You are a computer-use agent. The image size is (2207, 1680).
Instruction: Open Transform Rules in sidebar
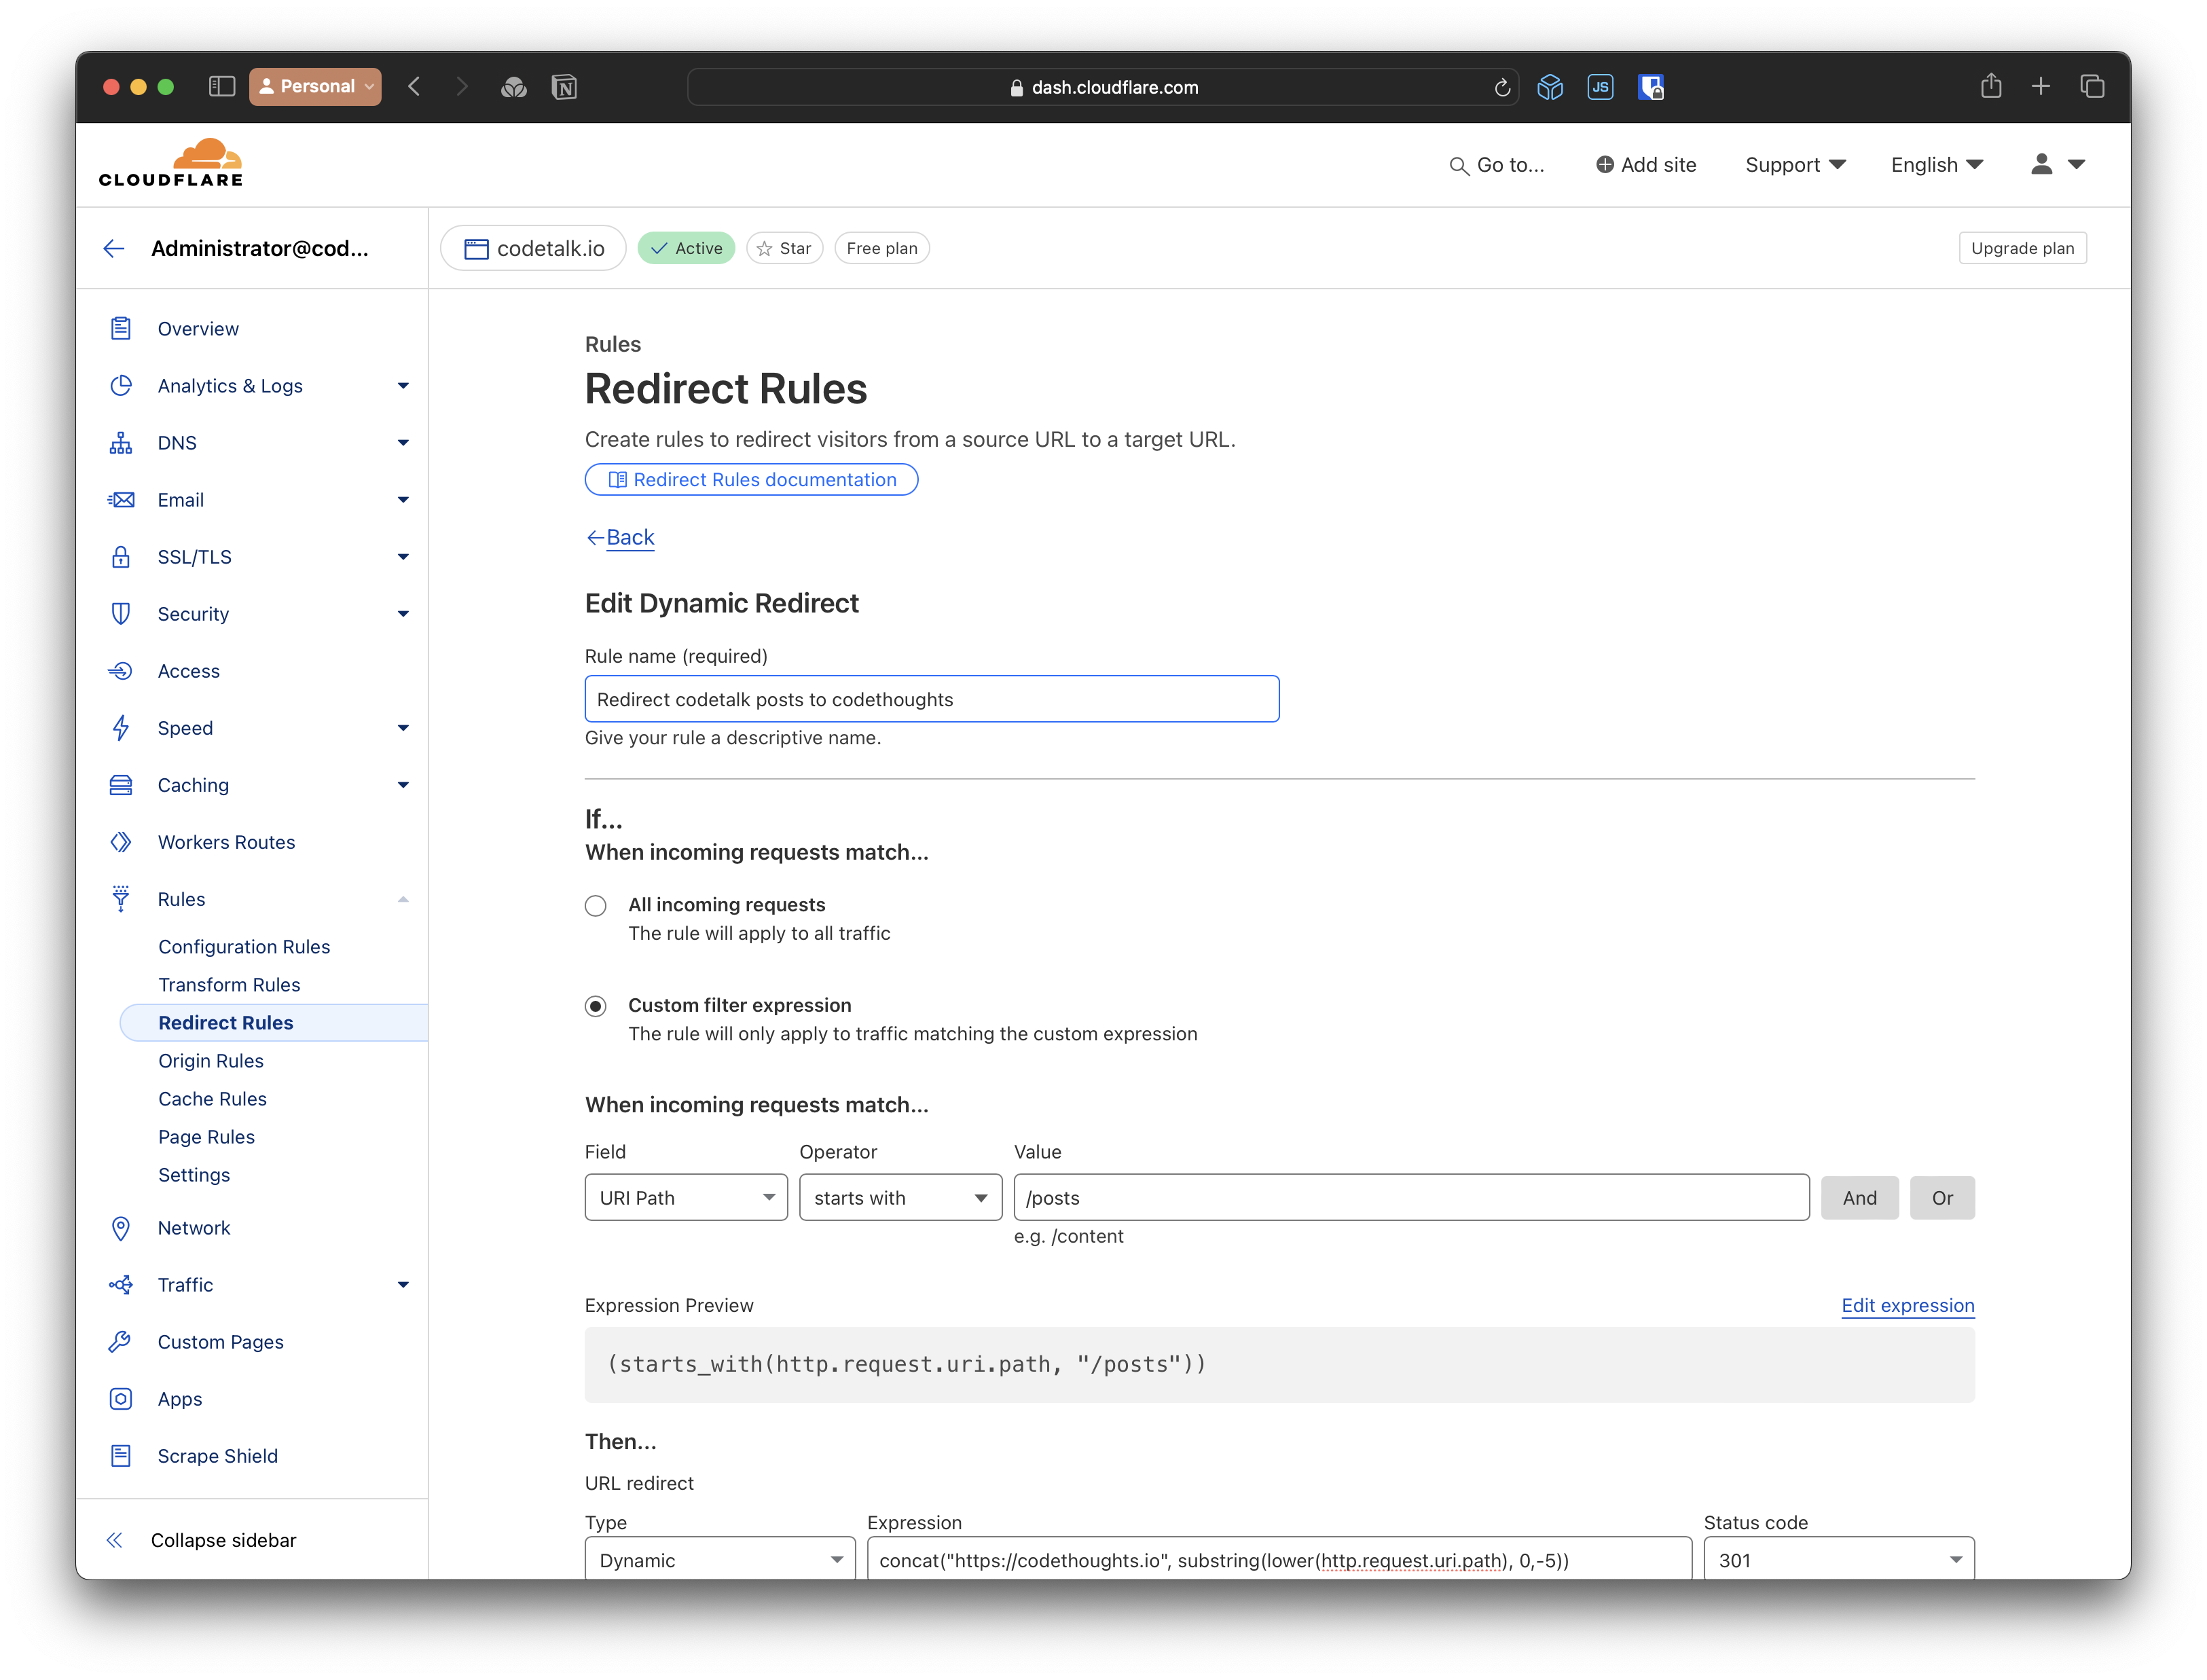point(229,985)
